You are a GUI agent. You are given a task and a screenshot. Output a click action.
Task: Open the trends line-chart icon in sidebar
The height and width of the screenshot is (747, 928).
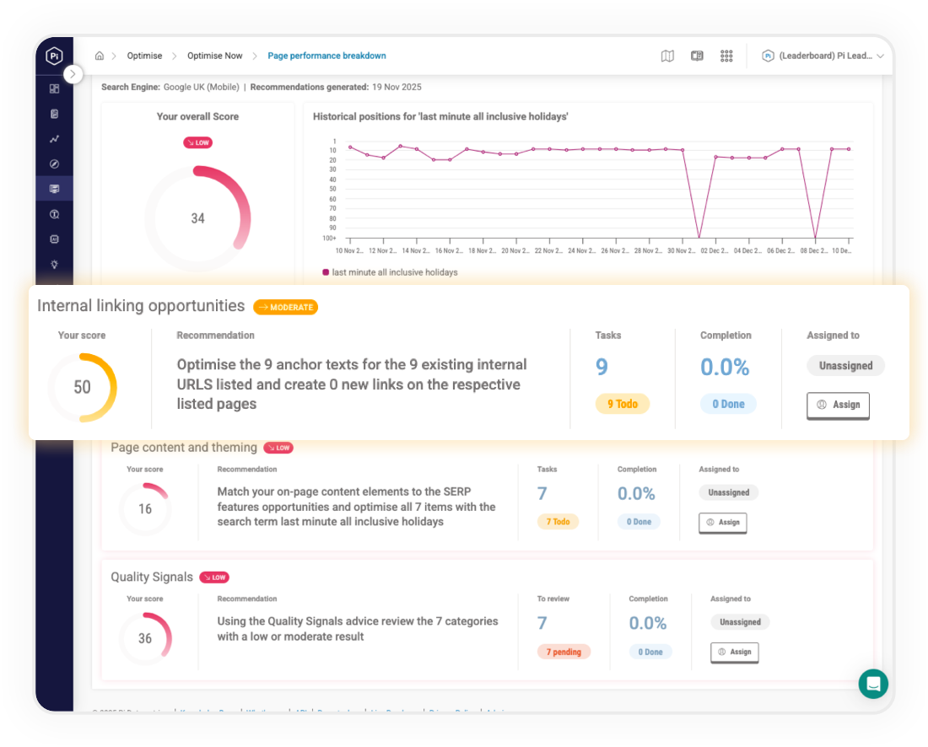point(54,138)
